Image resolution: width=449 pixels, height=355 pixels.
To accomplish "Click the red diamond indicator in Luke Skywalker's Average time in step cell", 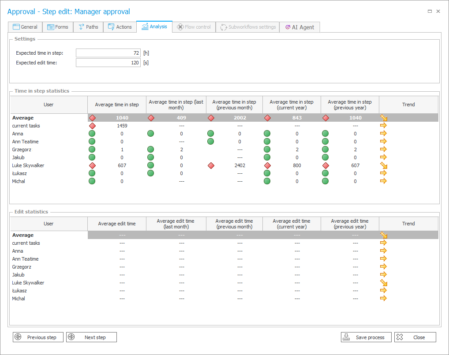I will coord(92,165).
